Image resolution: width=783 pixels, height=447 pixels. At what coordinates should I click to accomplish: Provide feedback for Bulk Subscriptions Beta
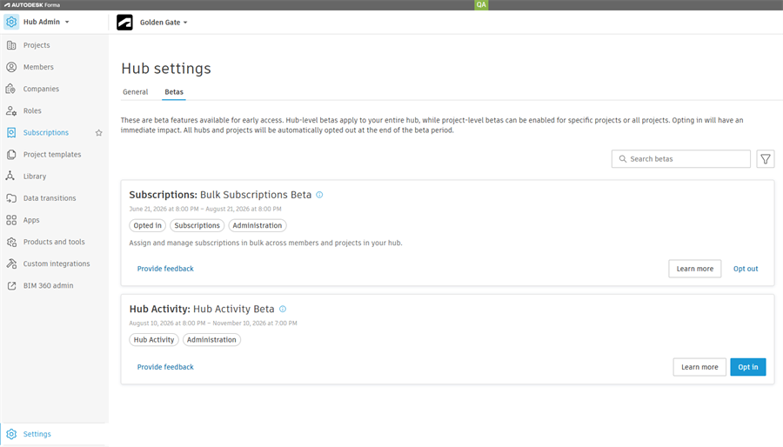165,269
